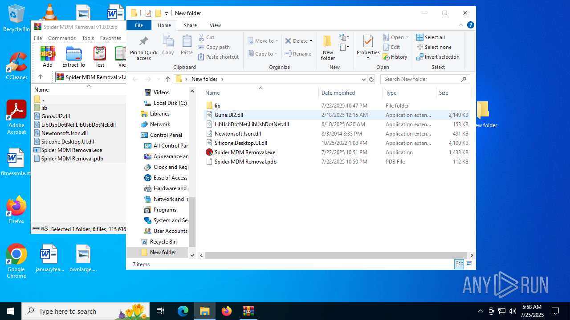This screenshot has width=570, height=320.
Task: Open WinRAR from the taskbar
Action: [248, 311]
